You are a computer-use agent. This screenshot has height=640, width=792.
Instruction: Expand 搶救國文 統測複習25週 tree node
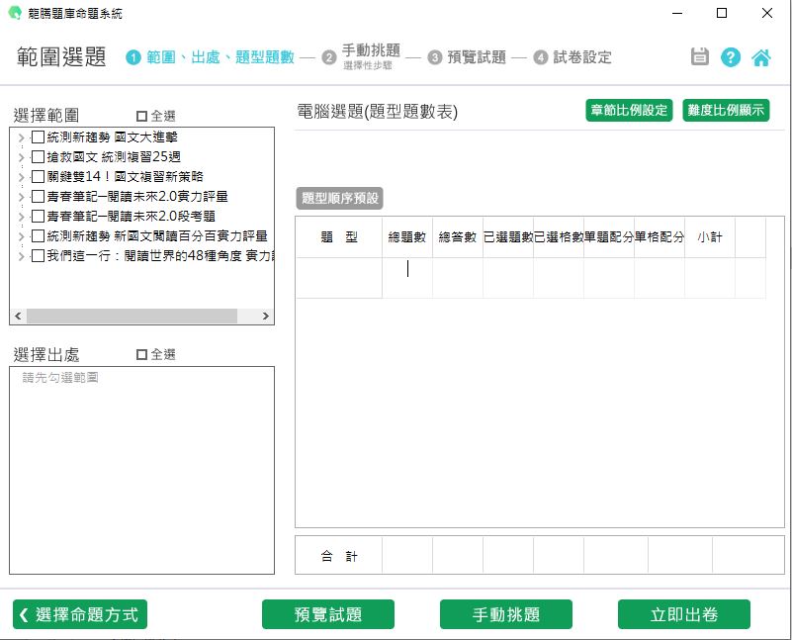point(22,157)
